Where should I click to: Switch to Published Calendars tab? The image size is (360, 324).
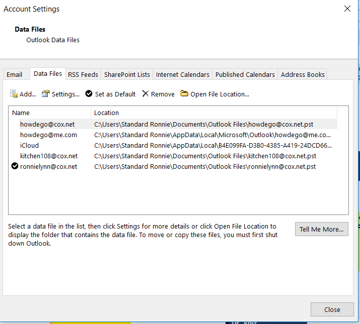click(245, 74)
